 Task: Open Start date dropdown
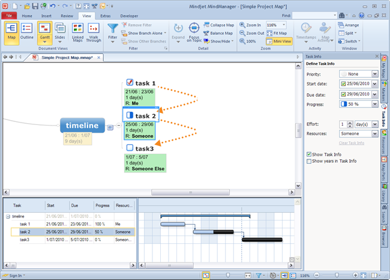(x=374, y=84)
